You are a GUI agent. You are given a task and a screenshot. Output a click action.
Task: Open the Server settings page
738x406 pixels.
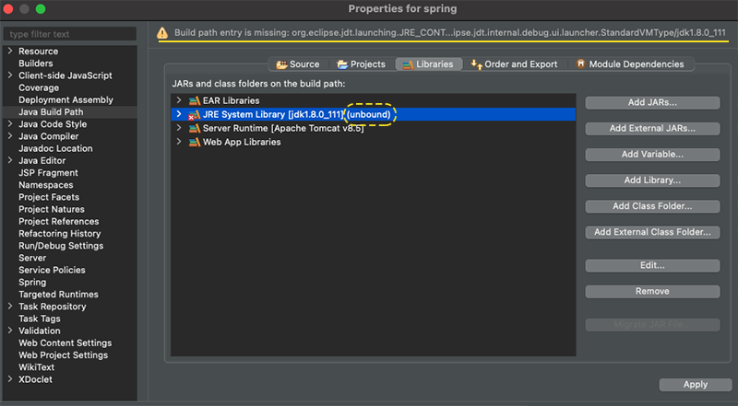pyautogui.click(x=32, y=258)
